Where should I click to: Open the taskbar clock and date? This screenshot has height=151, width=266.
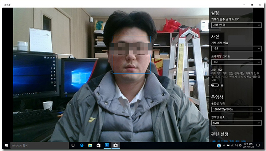tap(249, 145)
